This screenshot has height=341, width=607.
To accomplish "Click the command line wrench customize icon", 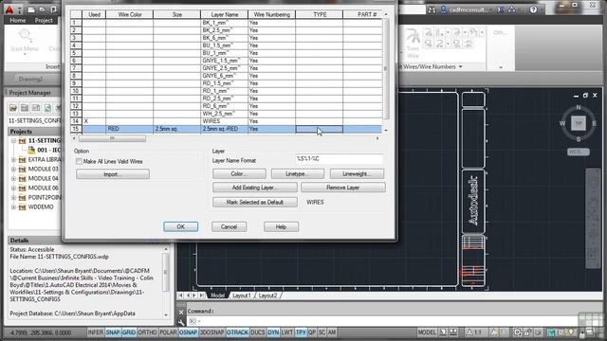I will click(181, 322).
